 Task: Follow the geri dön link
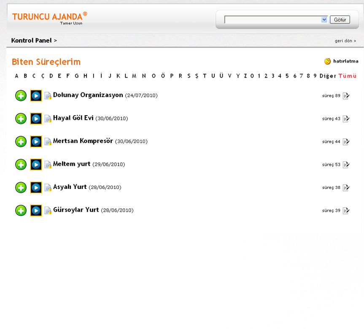click(345, 41)
